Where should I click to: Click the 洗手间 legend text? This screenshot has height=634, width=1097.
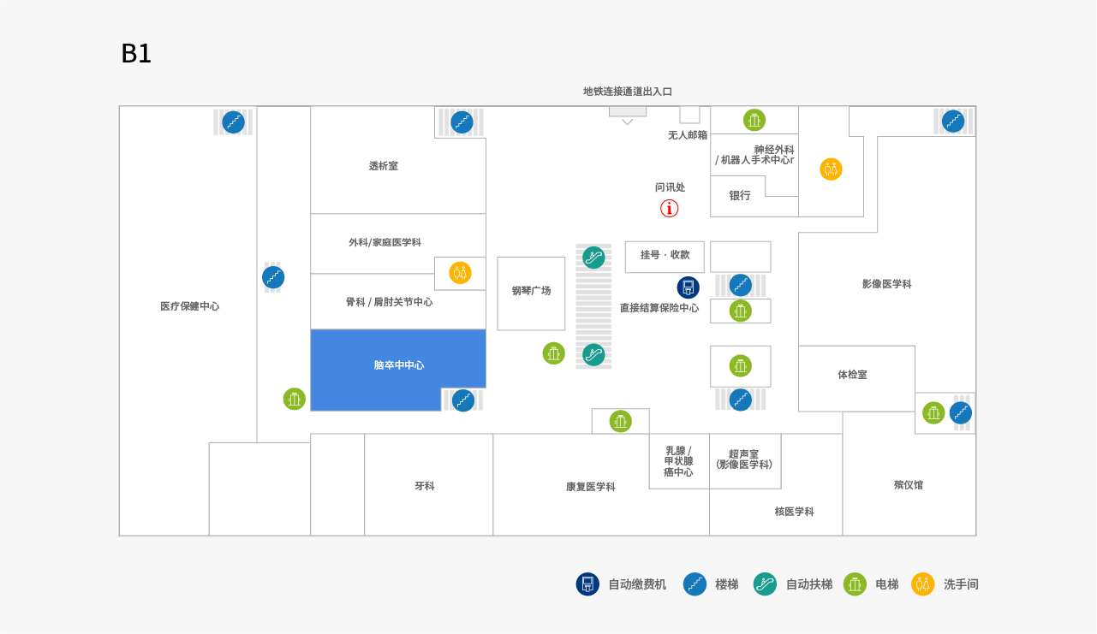pos(961,584)
